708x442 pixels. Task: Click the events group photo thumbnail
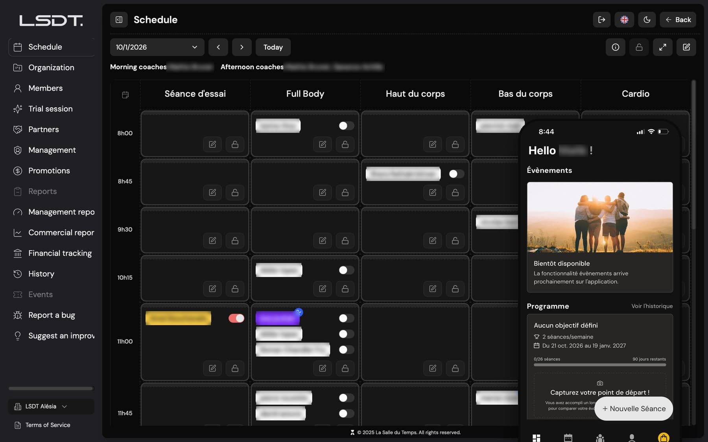point(600,217)
